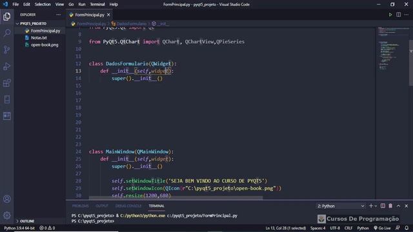Open the Manage gear settings icon
The width and height of the screenshot is (413, 232).
pos(7,215)
